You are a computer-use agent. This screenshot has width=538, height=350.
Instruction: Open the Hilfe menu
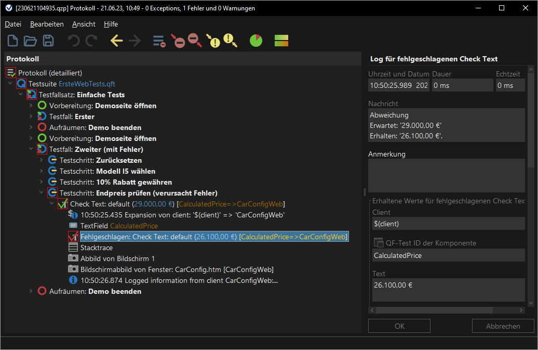click(111, 24)
